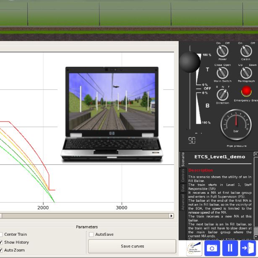
Task: Toggle the Pantograph knob
Action: [x=246, y=73]
